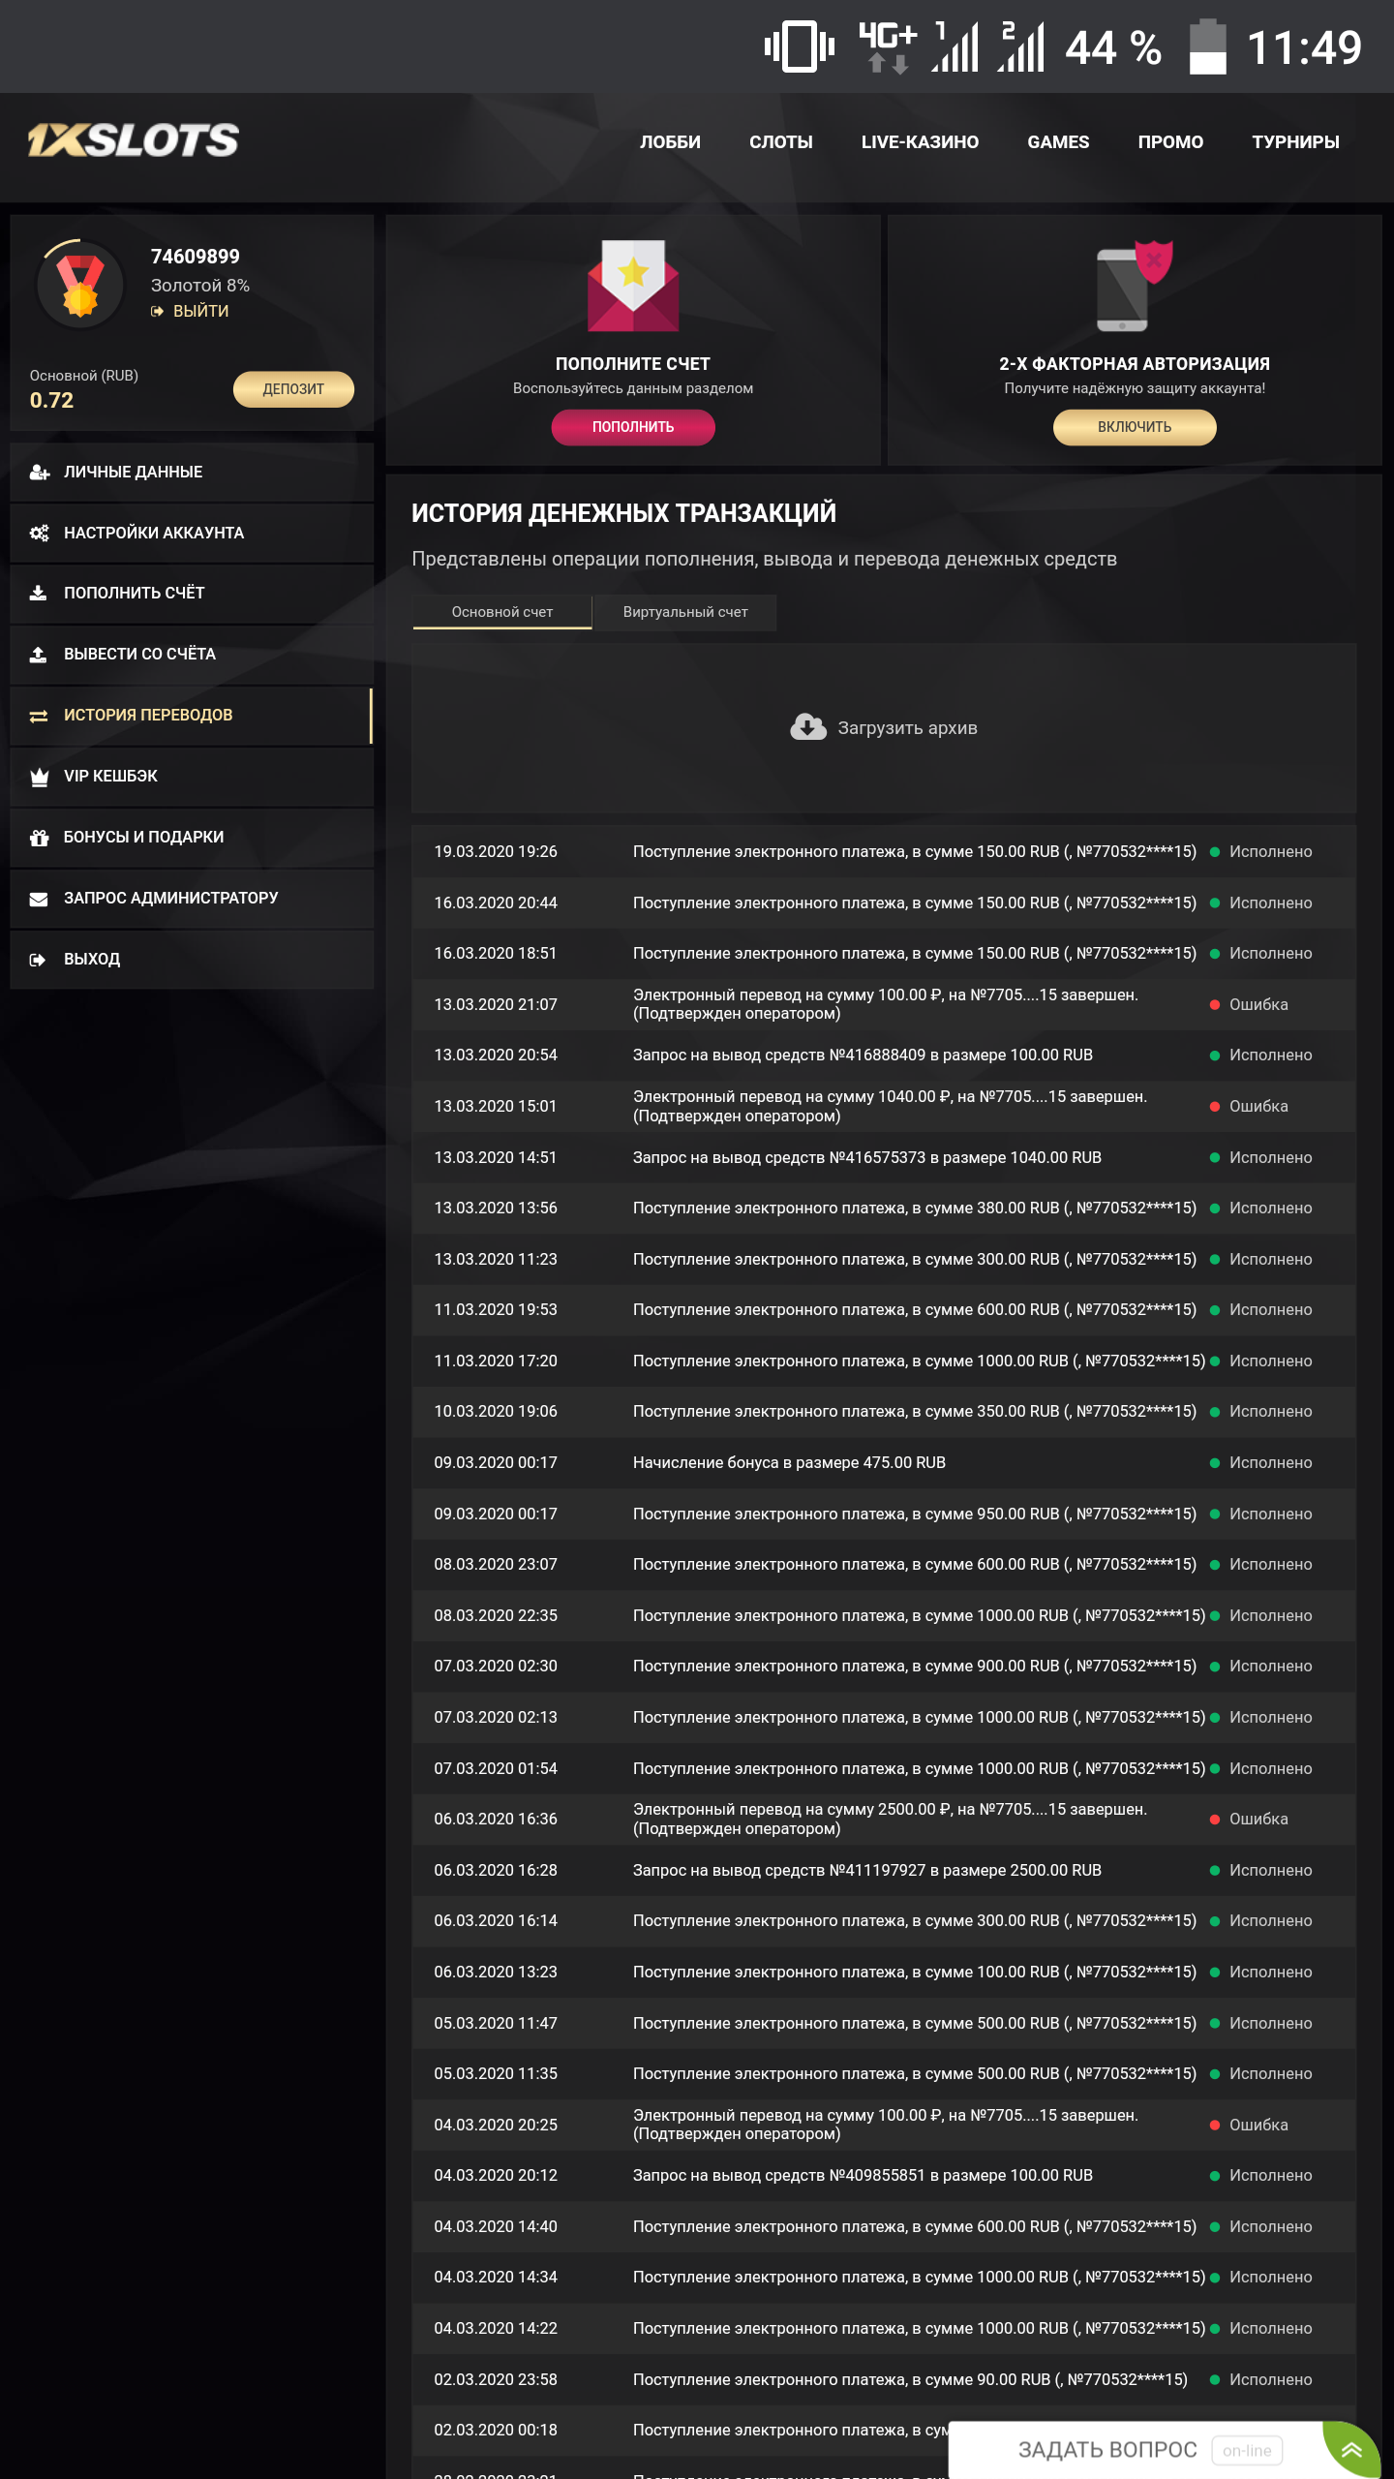The image size is (1394, 2479).
Task: Click the bonuses gift box icon
Action: [39, 838]
